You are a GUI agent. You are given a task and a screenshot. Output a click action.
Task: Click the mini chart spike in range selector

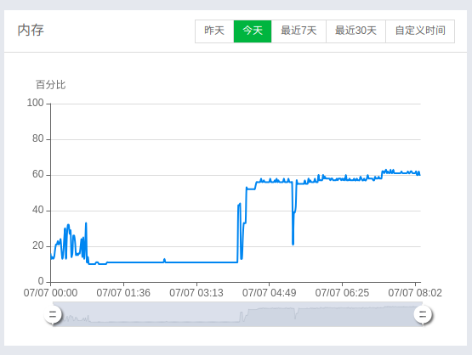tap(242, 317)
